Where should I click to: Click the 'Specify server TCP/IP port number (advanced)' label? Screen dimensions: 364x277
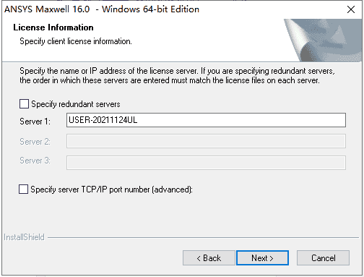[111, 189]
